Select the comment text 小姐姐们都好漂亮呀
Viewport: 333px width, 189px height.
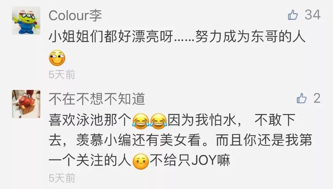[111, 37]
